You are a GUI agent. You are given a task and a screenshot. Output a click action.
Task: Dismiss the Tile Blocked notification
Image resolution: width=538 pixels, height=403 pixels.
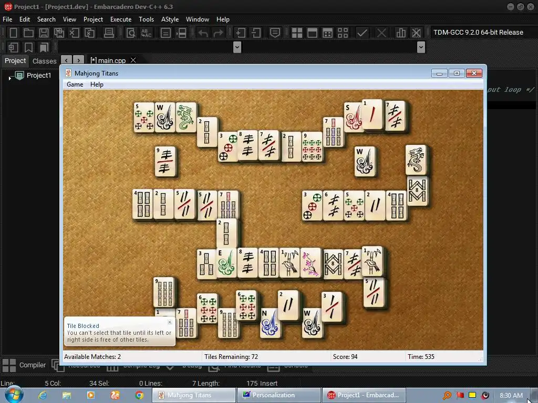click(x=170, y=322)
